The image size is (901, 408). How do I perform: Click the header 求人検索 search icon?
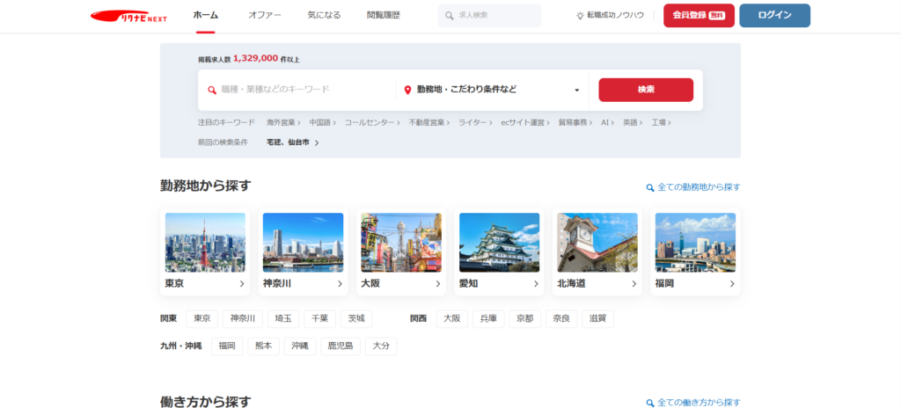450,16
